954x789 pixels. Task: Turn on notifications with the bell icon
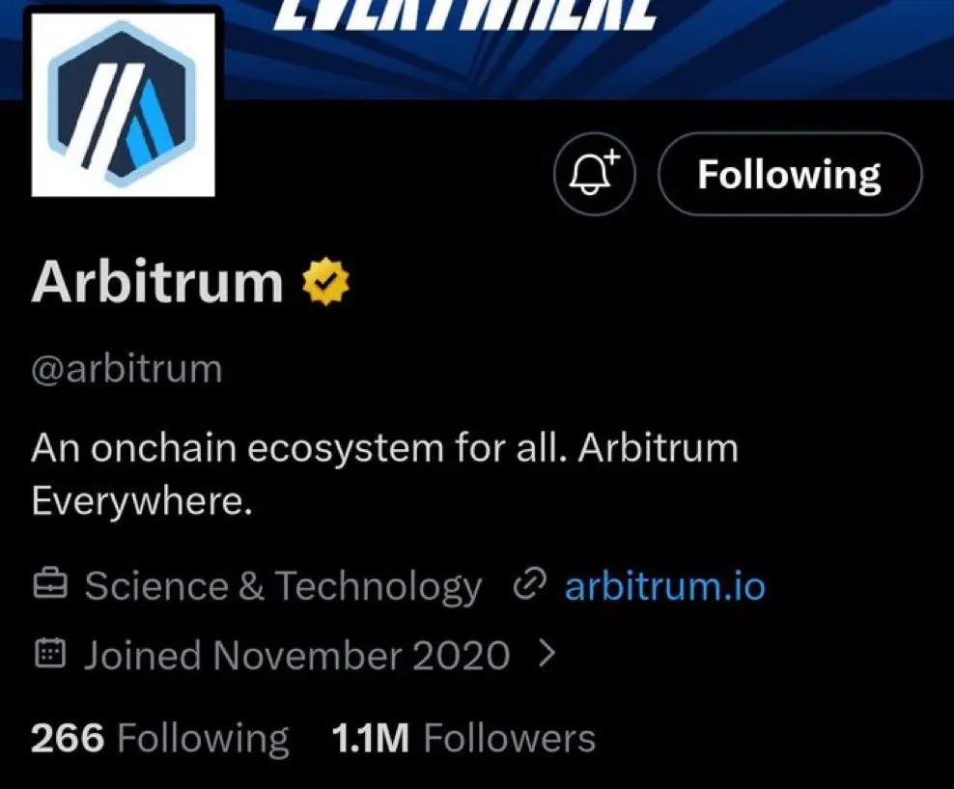(x=595, y=174)
